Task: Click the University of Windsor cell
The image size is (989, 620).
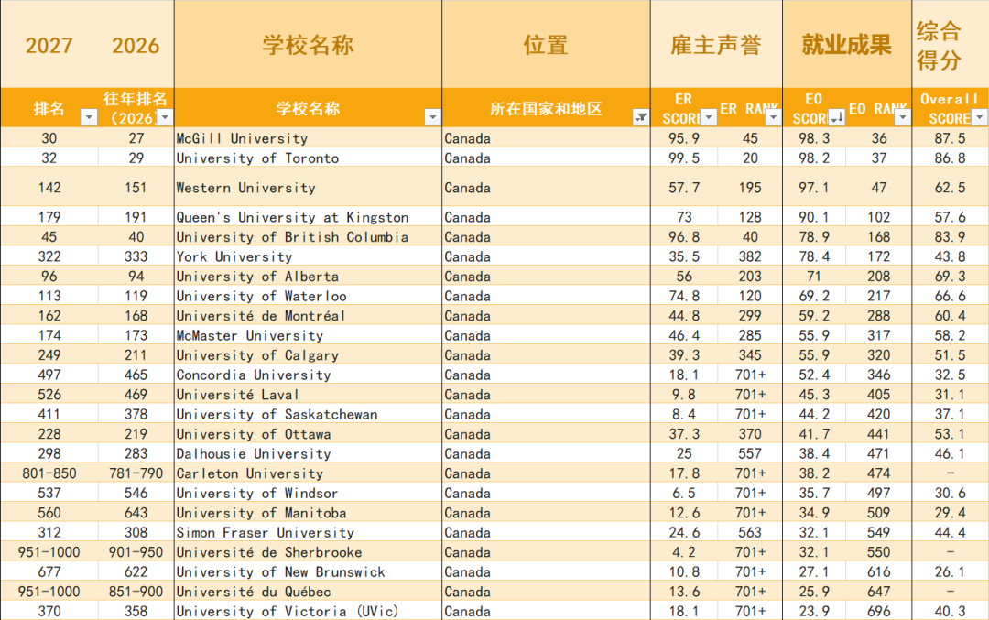Action: coord(308,493)
